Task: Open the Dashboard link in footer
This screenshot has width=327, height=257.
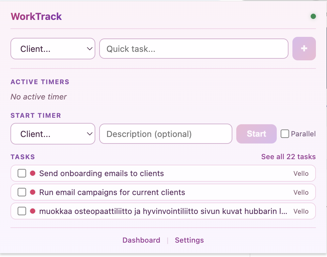Action: coord(141,240)
